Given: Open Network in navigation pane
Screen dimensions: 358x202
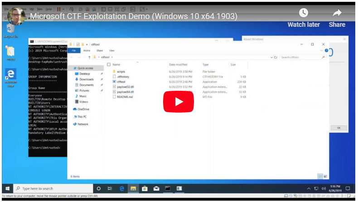Looking at the screenshot, I should click(x=82, y=124).
